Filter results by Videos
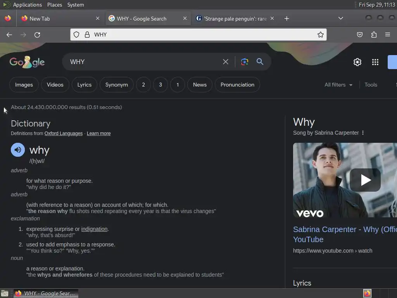Image resolution: width=397 pixels, height=298 pixels. pyautogui.click(x=55, y=85)
